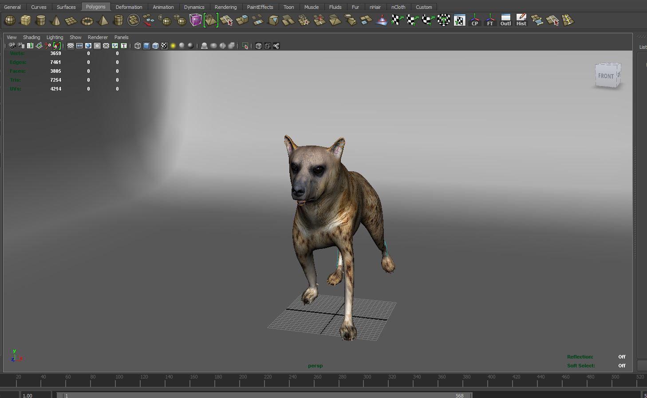
Task: Click the Soft Select status label
Action: (581, 366)
